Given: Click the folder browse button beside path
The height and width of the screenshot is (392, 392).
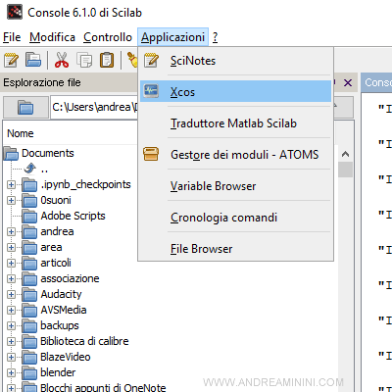Looking at the screenshot, I should click(x=25, y=107).
